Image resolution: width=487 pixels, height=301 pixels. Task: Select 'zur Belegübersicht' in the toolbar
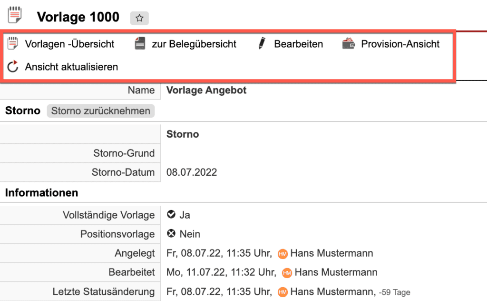pos(193,43)
